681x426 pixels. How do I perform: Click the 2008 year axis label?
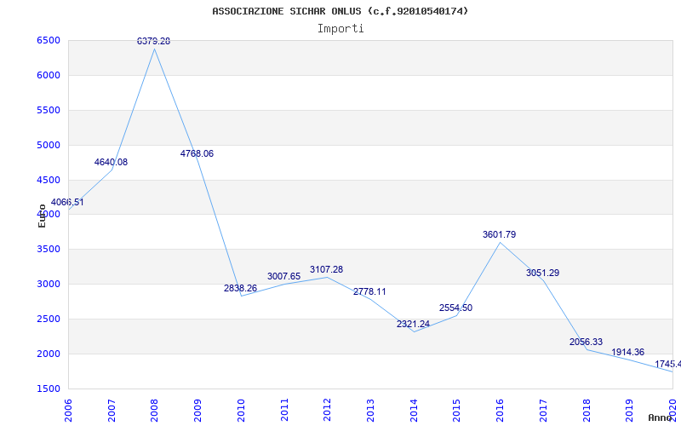155,411
